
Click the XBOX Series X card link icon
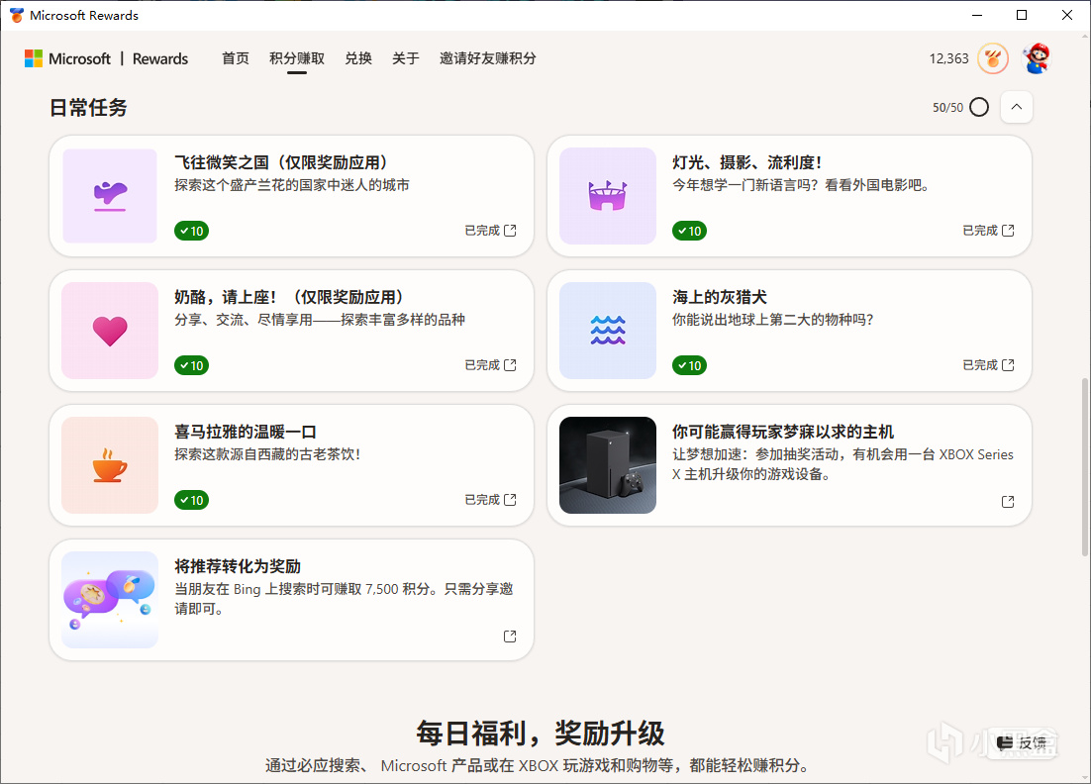coord(1008,502)
